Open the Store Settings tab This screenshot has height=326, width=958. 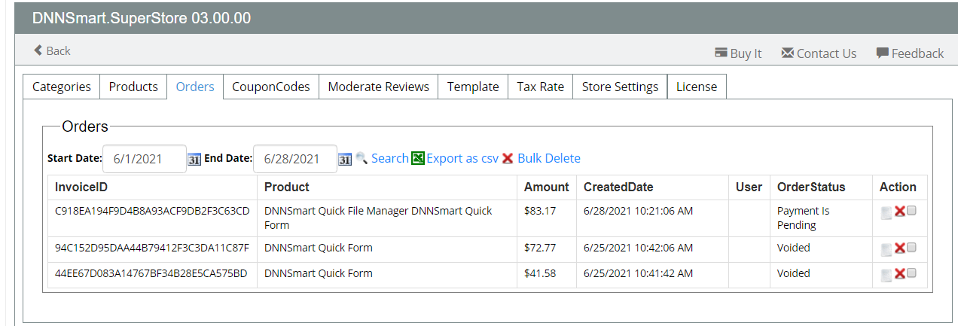coord(621,87)
